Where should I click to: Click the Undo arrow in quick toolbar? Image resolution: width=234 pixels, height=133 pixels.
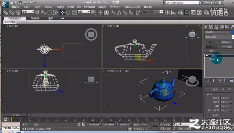pos(25,3)
